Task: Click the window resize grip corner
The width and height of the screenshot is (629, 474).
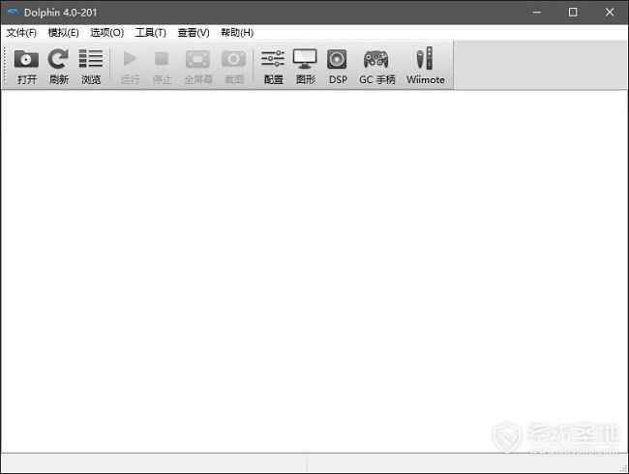Action: (x=623, y=468)
